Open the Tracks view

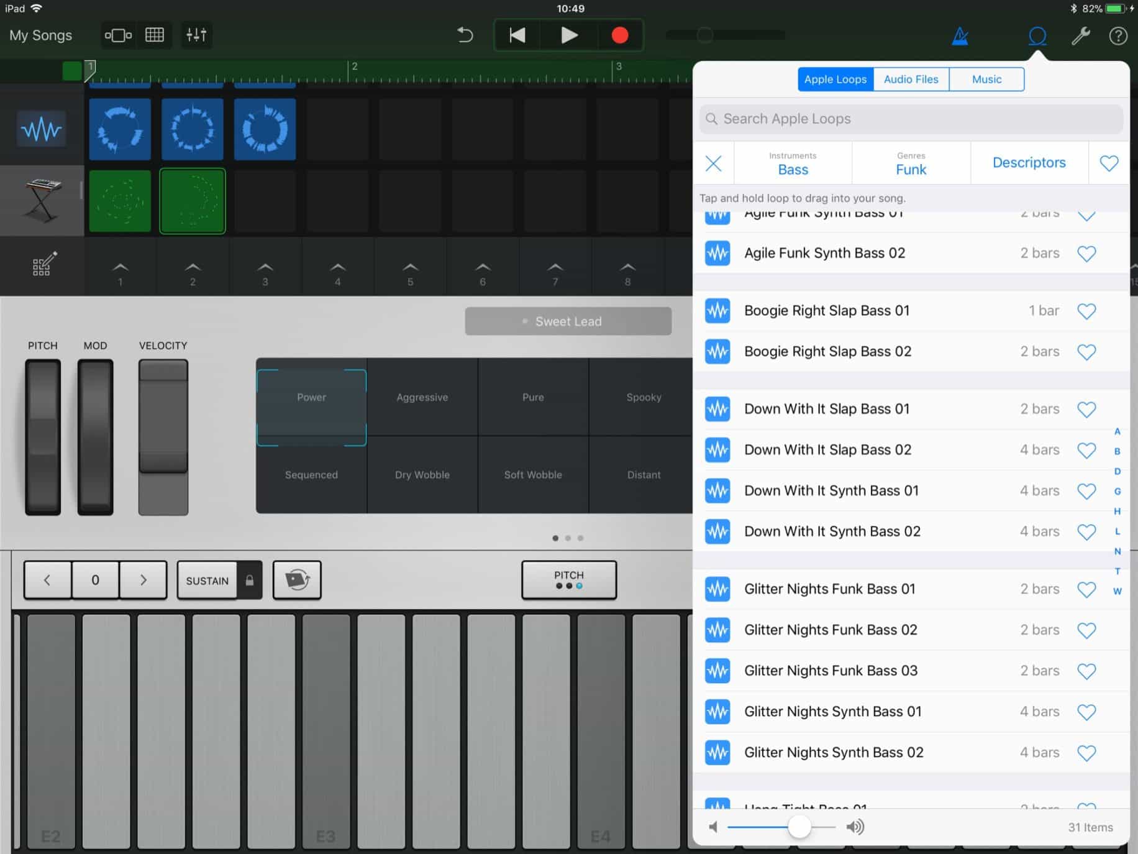(x=153, y=35)
